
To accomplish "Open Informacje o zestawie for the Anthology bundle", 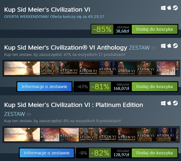I will click(x=44, y=87).
